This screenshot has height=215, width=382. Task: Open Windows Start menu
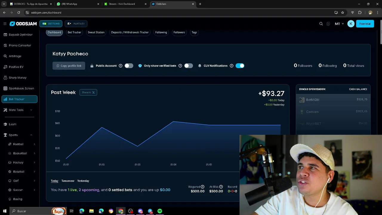(4, 211)
